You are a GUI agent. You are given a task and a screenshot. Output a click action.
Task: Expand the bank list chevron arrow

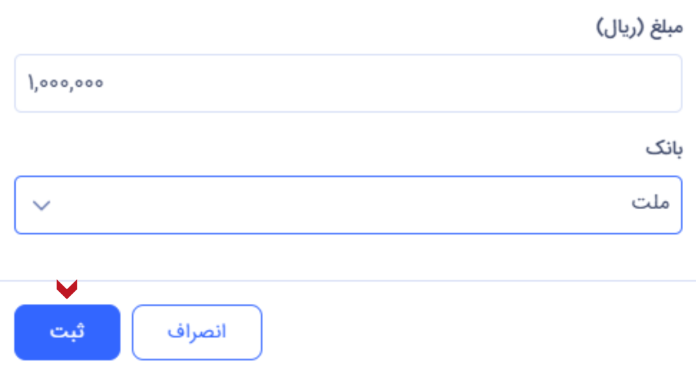pos(42,205)
